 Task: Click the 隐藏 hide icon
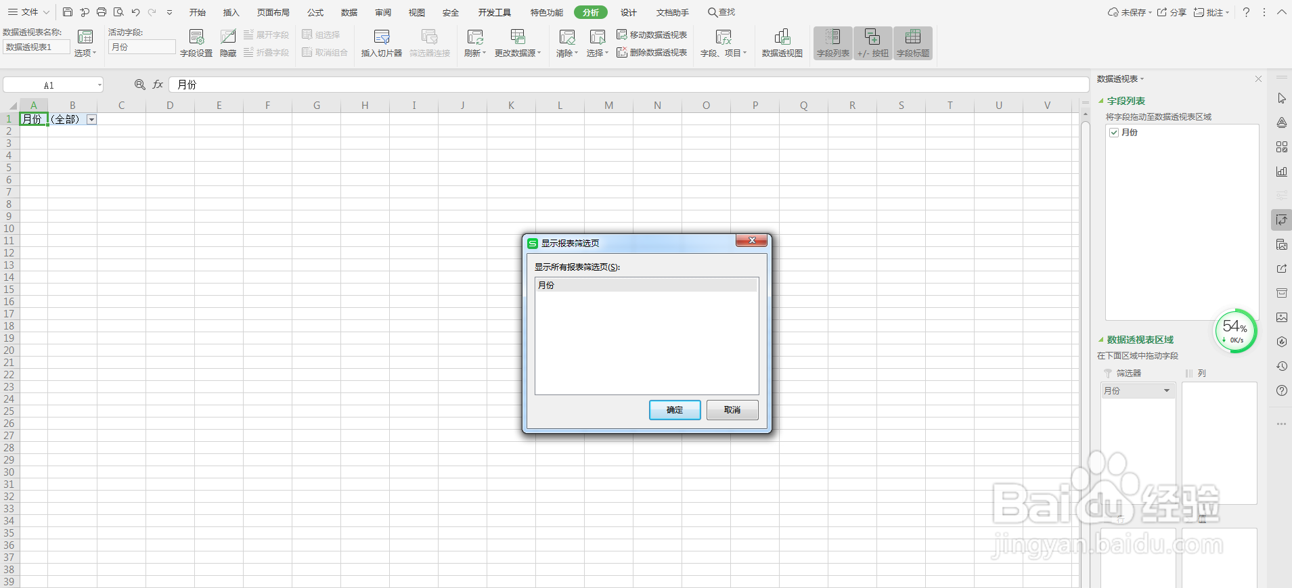coord(228,43)
